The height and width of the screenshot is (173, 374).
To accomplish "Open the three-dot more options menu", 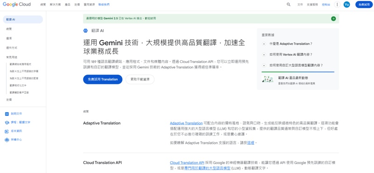I will click(337, 5).
